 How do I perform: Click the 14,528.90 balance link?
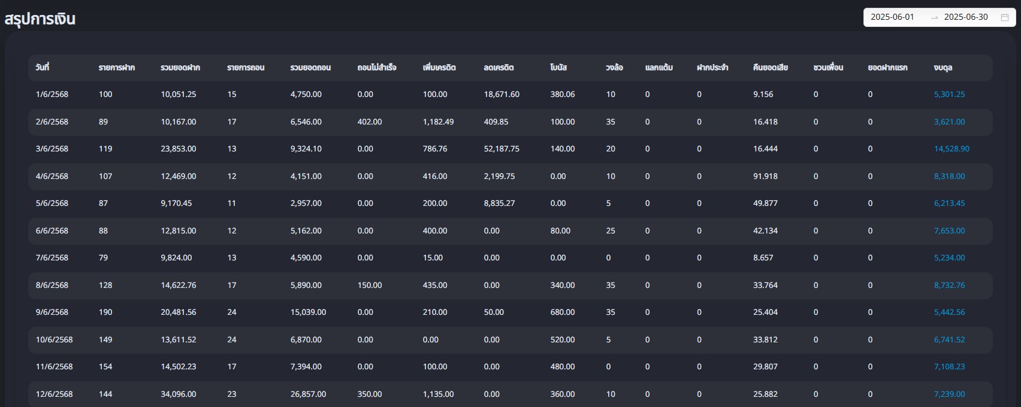click(951, 149)
